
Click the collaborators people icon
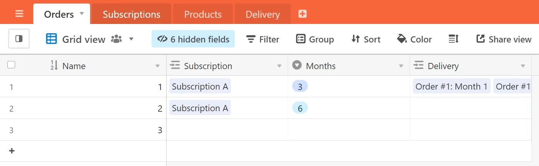pyautogui.click(x=116, y=39)
